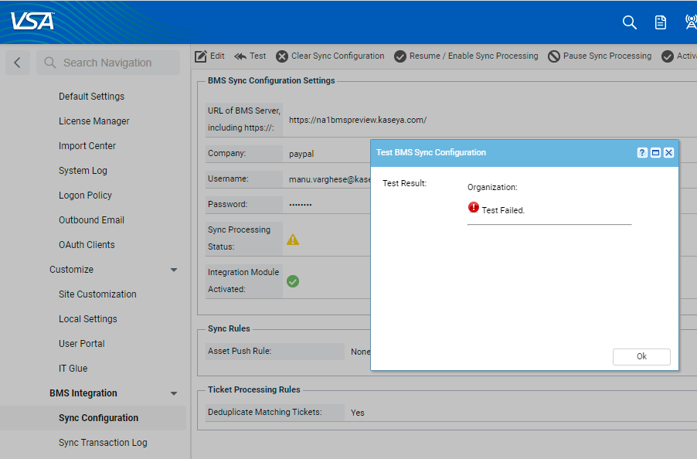Open Logon Policy in the navigation
The width and height of the screenshot is (697, 459).
(85, 195)
